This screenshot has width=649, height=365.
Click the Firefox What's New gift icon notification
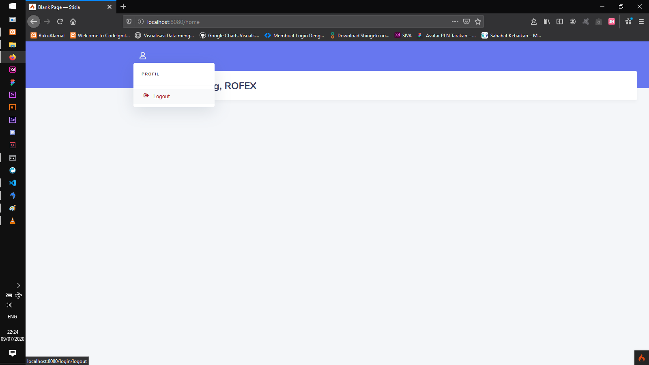[x=628, y=21]
